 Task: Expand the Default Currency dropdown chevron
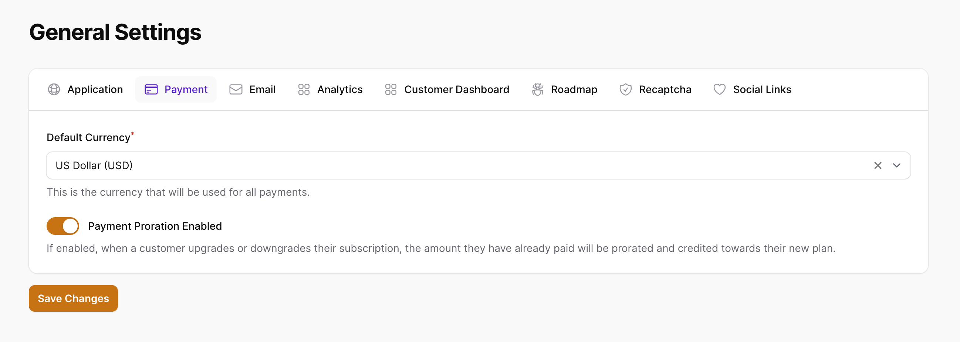point(897,165)
